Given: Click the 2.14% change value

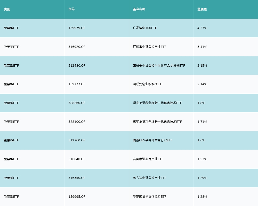Looking at the screenshot, I should (202, 84).
